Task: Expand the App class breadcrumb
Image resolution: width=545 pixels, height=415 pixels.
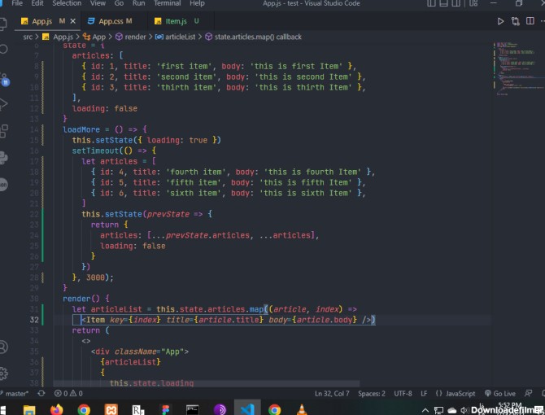Action: pos(94,37)
